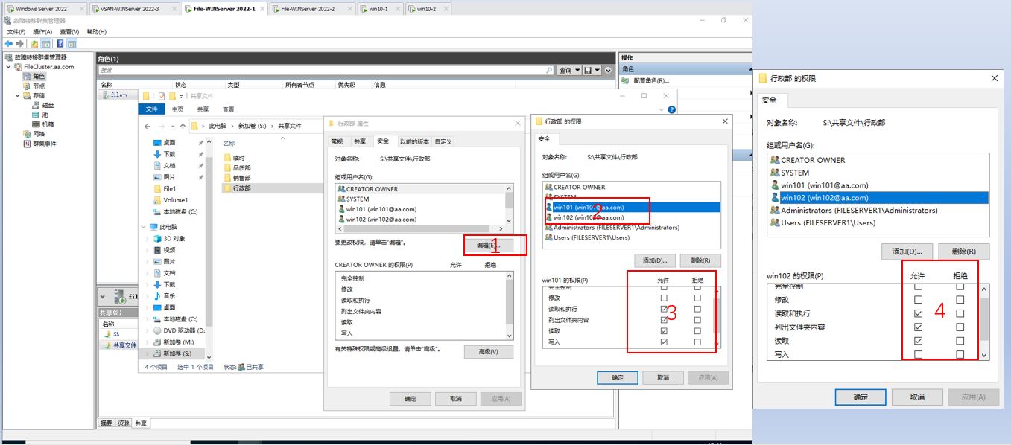Image resolution: width=1011 pixels, height=445 pixels.
Task: Click inside the 搜索 field of the Roles pane
Action: pos(298,69)
